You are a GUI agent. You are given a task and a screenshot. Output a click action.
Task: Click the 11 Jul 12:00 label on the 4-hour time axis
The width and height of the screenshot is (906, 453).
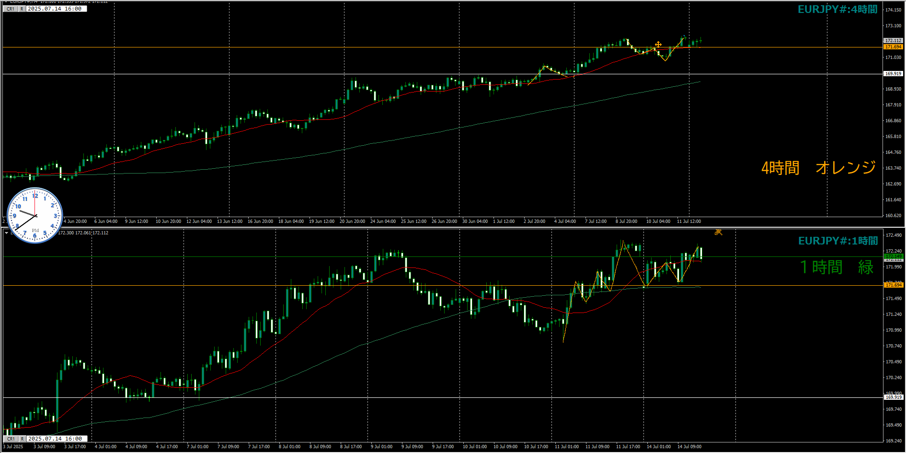pyautogui.click(x=689, y=221)
